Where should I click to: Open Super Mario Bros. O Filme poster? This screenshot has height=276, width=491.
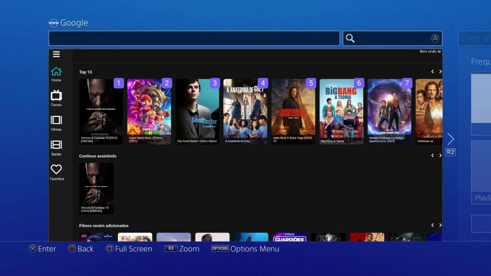coord(149,112)
